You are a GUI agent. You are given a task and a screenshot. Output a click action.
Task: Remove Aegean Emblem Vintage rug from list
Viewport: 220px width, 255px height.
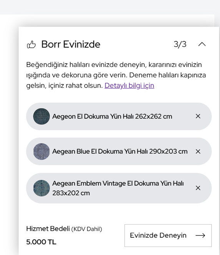(198, 188)
